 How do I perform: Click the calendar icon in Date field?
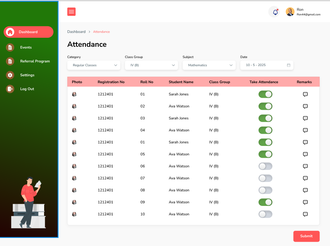289,65
